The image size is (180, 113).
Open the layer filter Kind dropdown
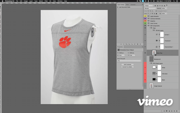point(149,6)
